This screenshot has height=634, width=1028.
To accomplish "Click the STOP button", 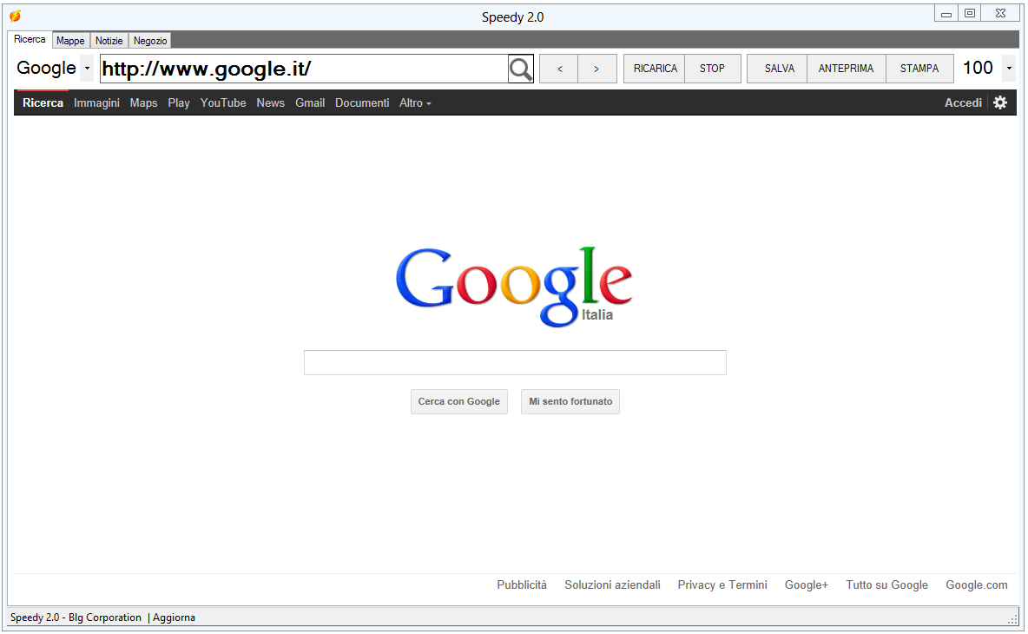I will coord(712,69).
